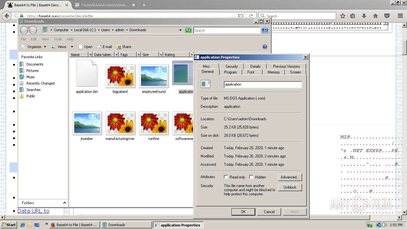407x229 pixels.
Task: Click the volume icon in system tray
Action: [385, 225]
